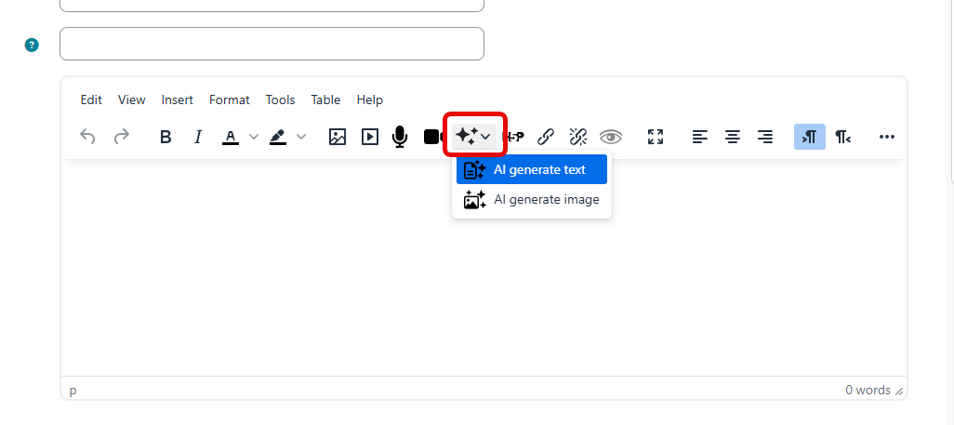This screenshot has width=954, height=425.
Task: Expand the text color dropdown arrow
Action: [x=254, y=137]
